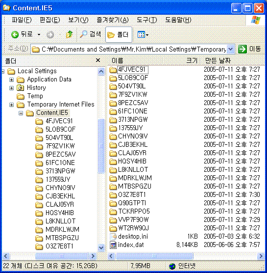The image size is (267, 273).
Task: Click folder tree vertical scrollbar thumb
Action: (101, 146)
